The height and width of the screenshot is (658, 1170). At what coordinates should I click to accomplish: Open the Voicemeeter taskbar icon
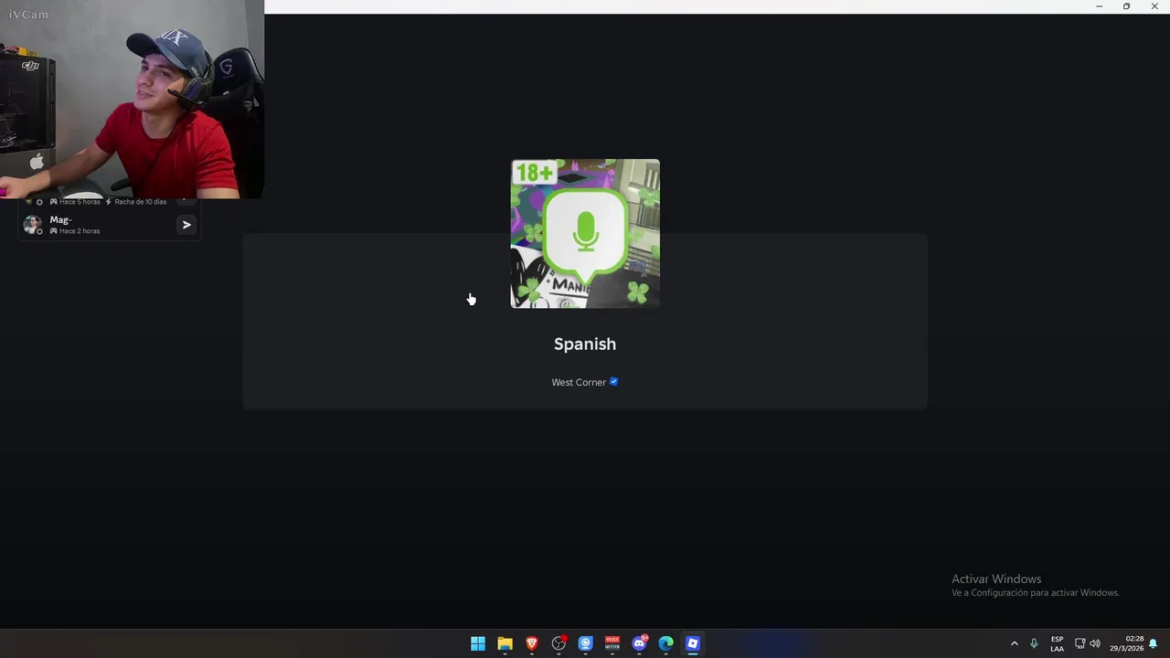point(612,643)
